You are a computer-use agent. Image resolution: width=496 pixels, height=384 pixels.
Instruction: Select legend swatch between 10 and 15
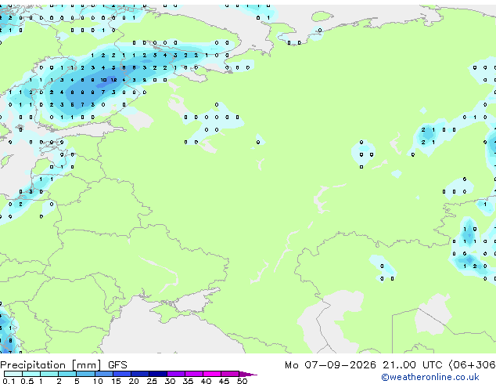104,374
